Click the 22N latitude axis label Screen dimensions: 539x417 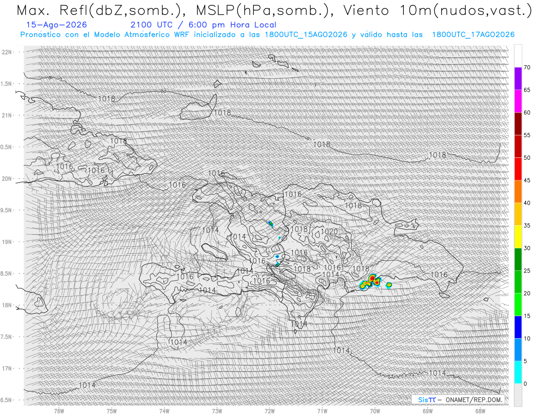coord(6,52)
